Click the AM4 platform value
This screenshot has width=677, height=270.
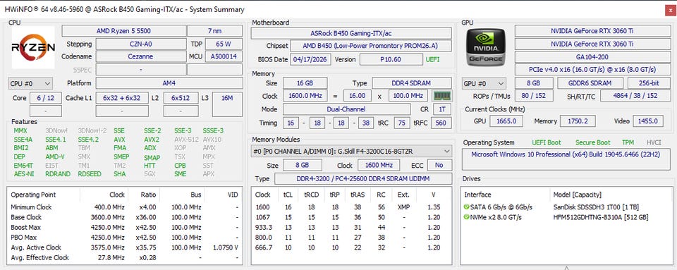point(169,83)
